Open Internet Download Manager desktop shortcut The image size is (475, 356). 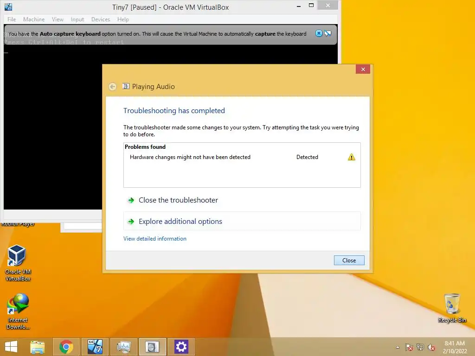point(18,311)
